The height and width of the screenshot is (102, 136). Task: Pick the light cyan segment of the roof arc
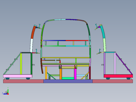pos(60,20)
